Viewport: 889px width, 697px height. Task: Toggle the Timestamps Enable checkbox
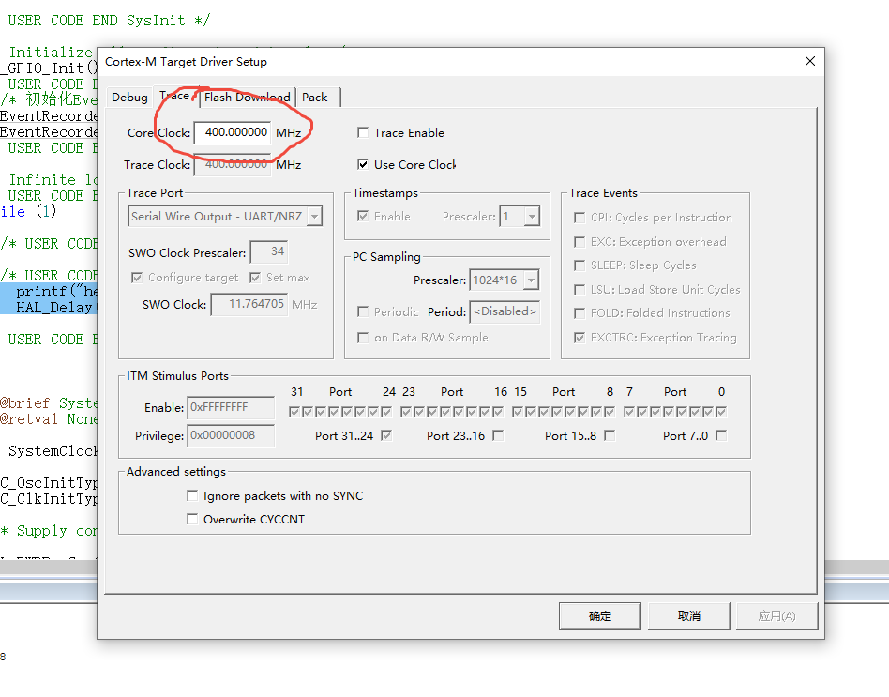(363, 216)
